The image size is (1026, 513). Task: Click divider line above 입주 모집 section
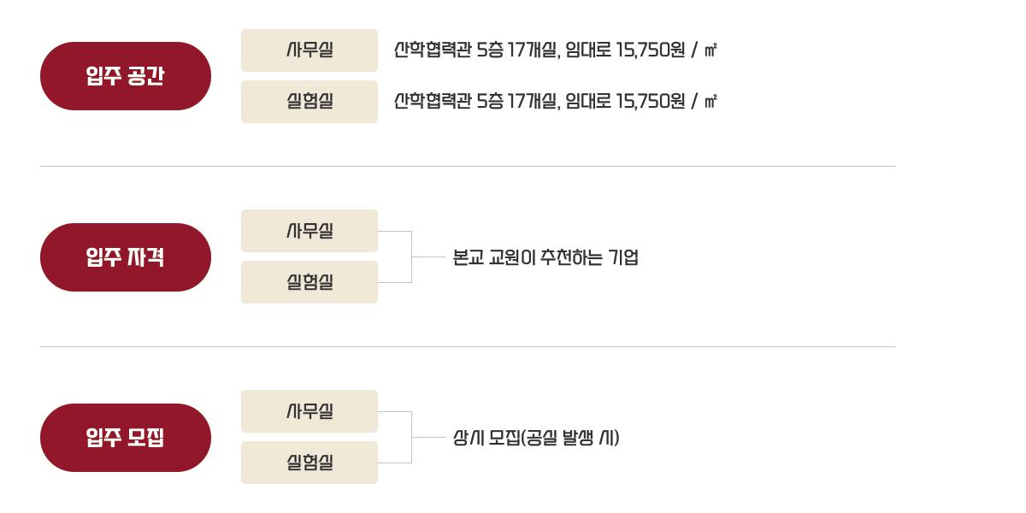coord(468,346)
